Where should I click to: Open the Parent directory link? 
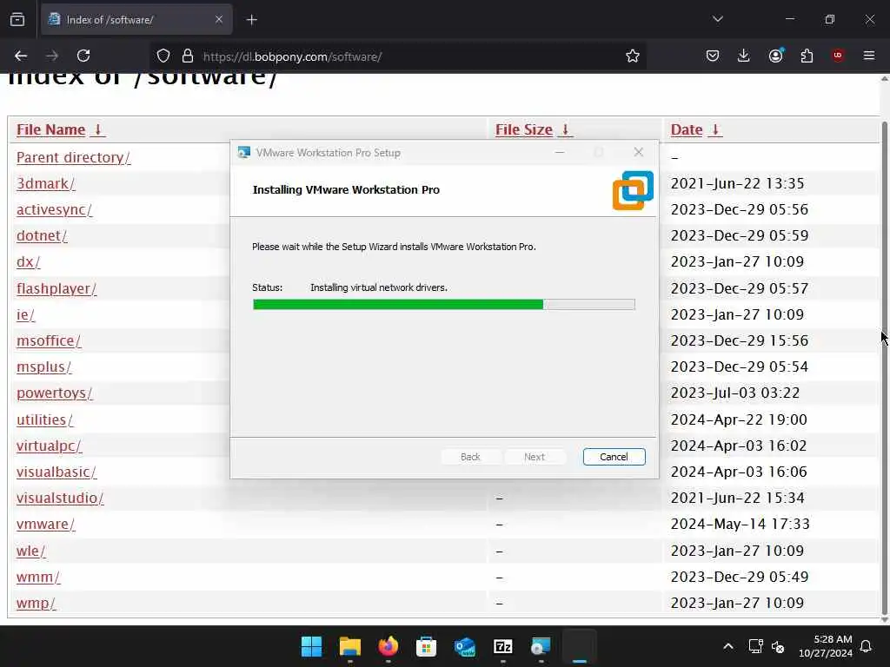(x=73, y=157)
